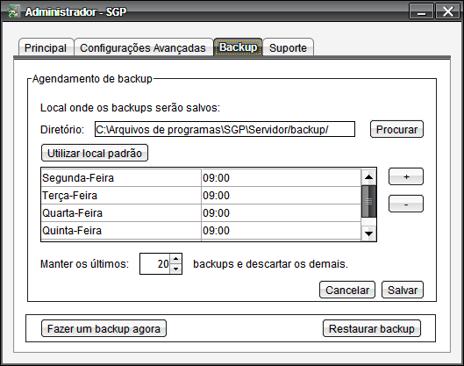Viewport: 464px width, 366px height.
Task: Click the schedule list scrollbar thumb
Action: pos(368,201)
